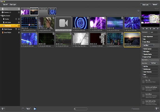Click the blue flag icon beside Macro
The height and width of the screenshot is (112, 160).
click(x=35, y=109)
